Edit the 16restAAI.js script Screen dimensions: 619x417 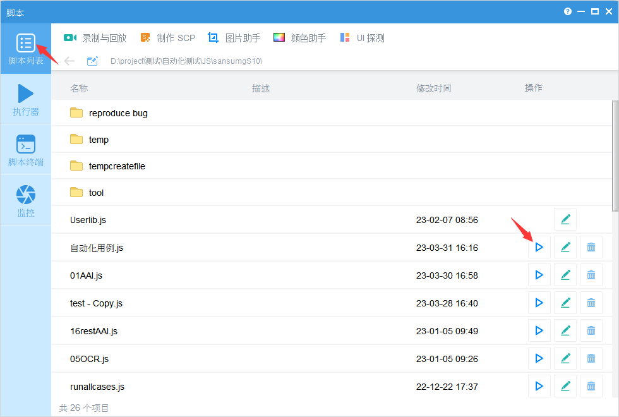pos(565,330)
